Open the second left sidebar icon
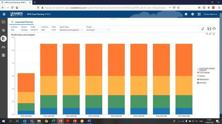This screenshot has width=222, height=124. (x=3, y=30)
